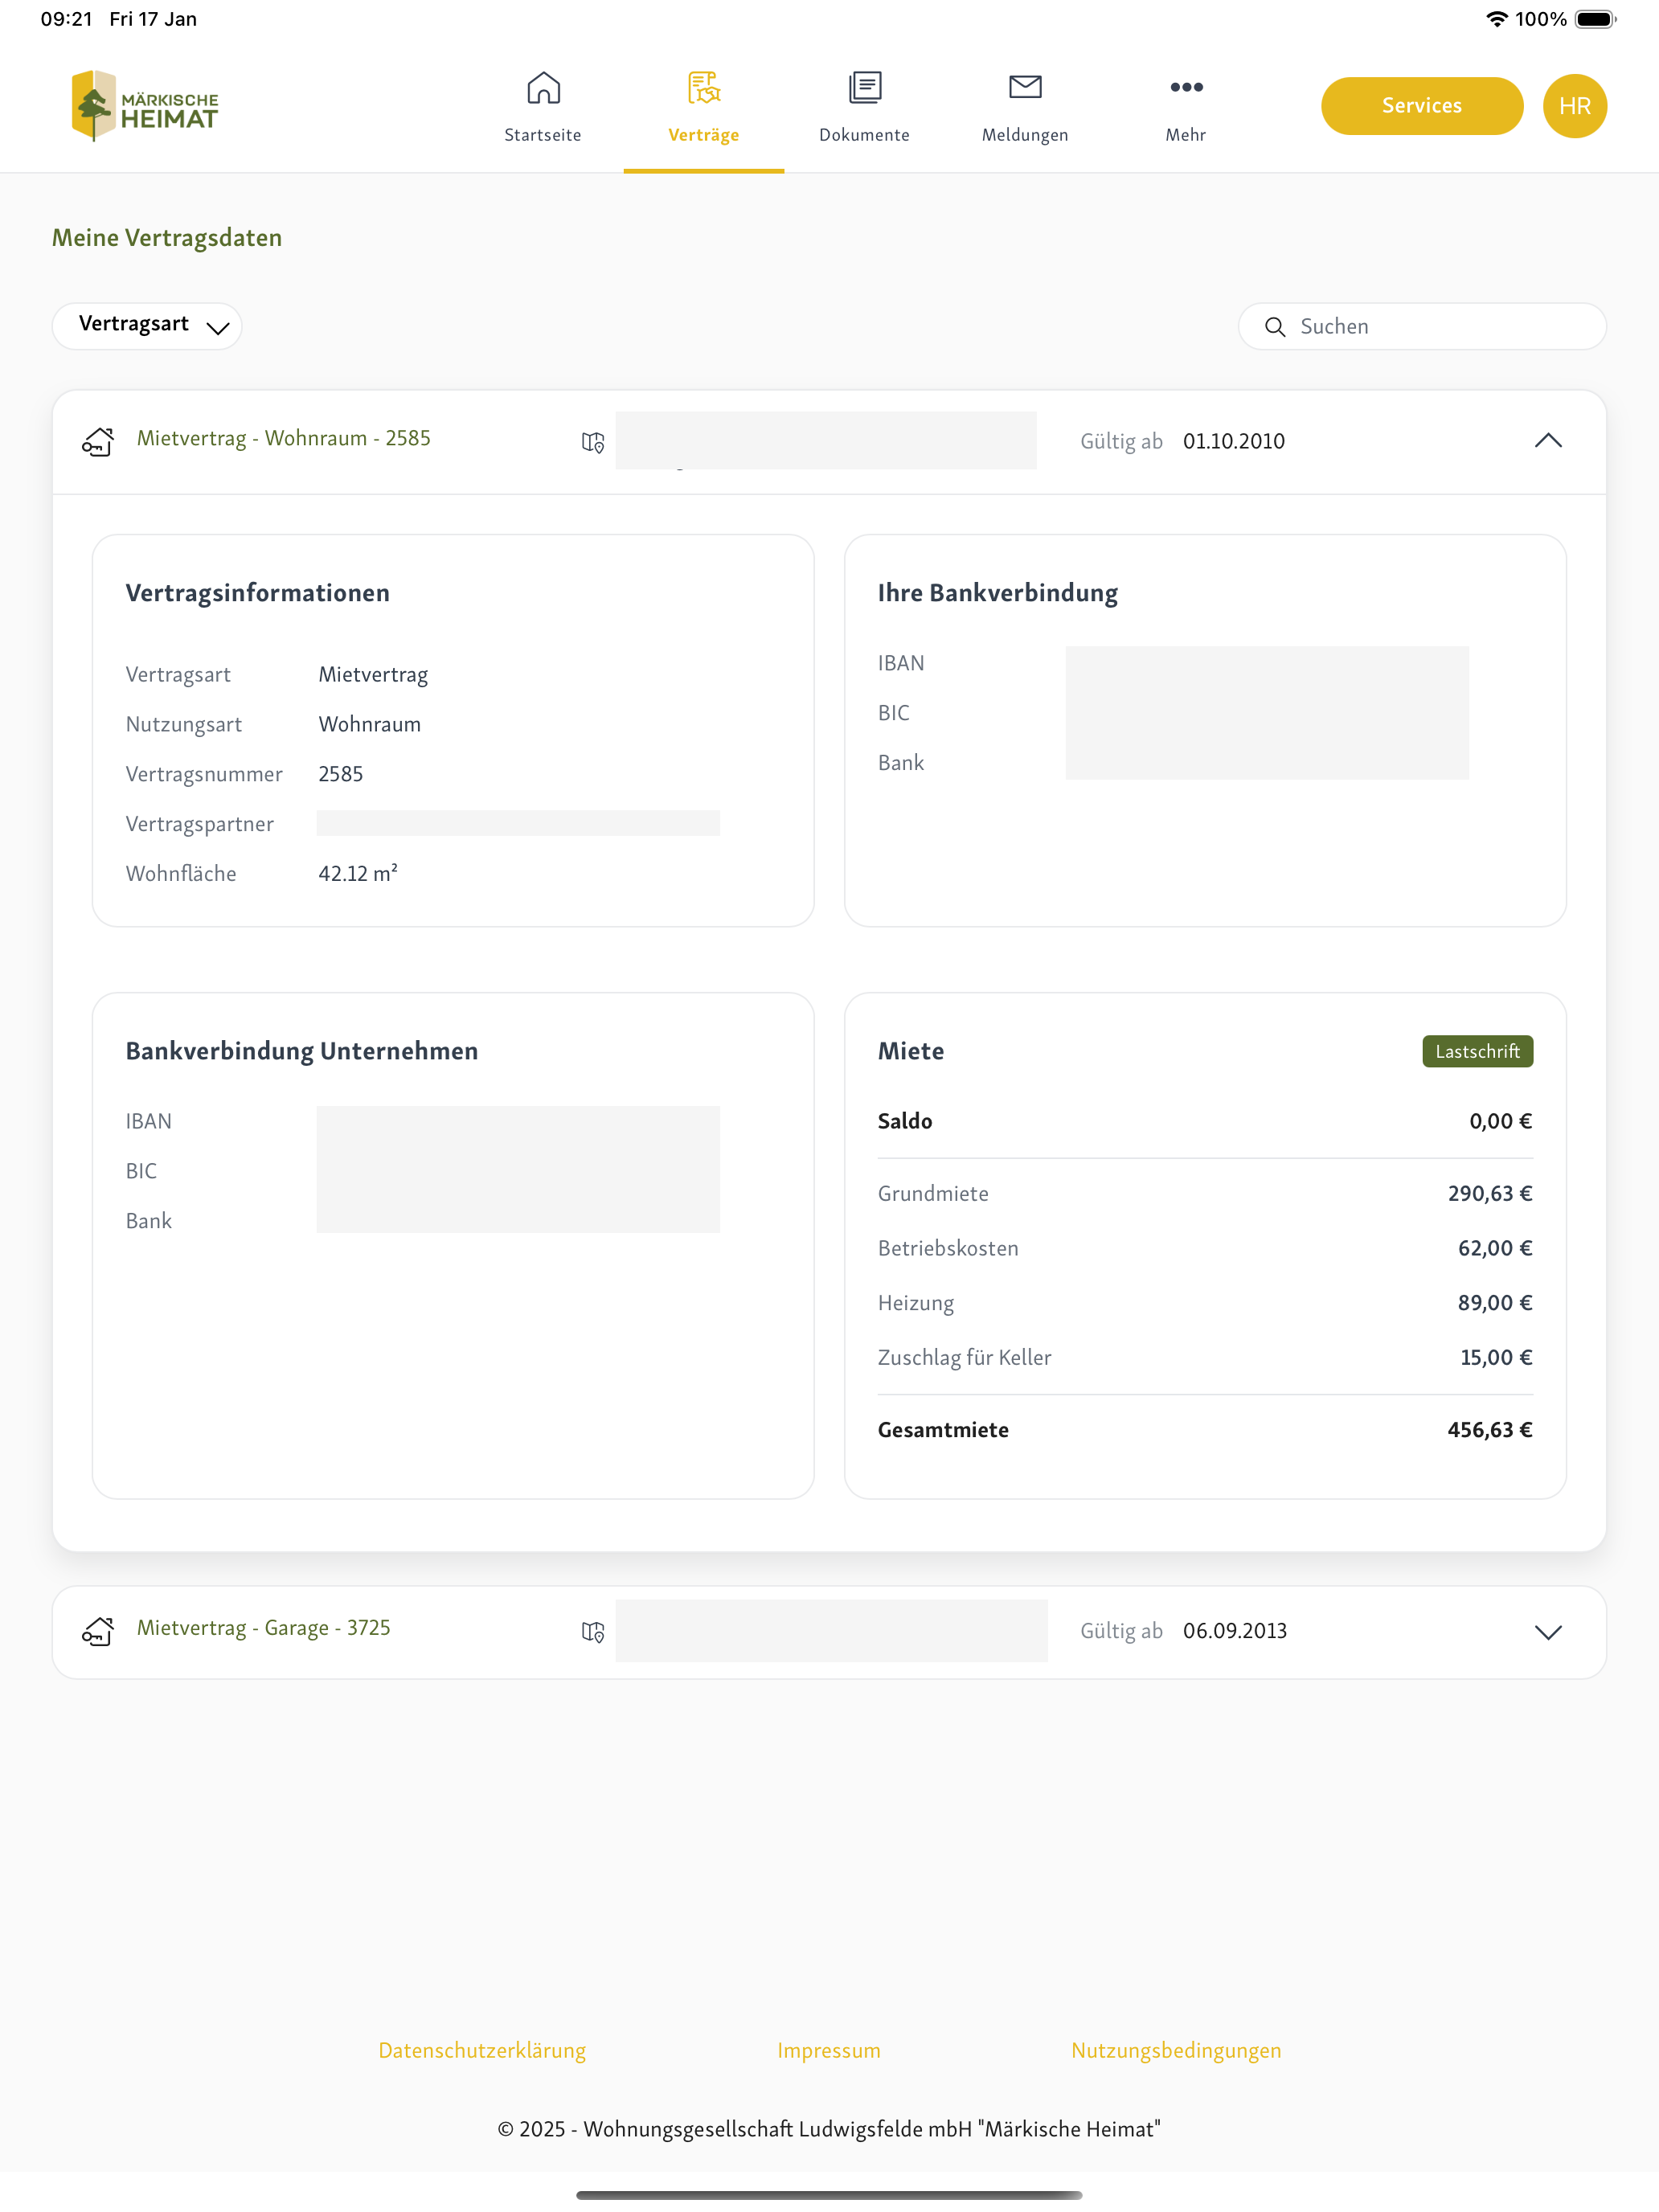Click the Services button

(1422, 106)
